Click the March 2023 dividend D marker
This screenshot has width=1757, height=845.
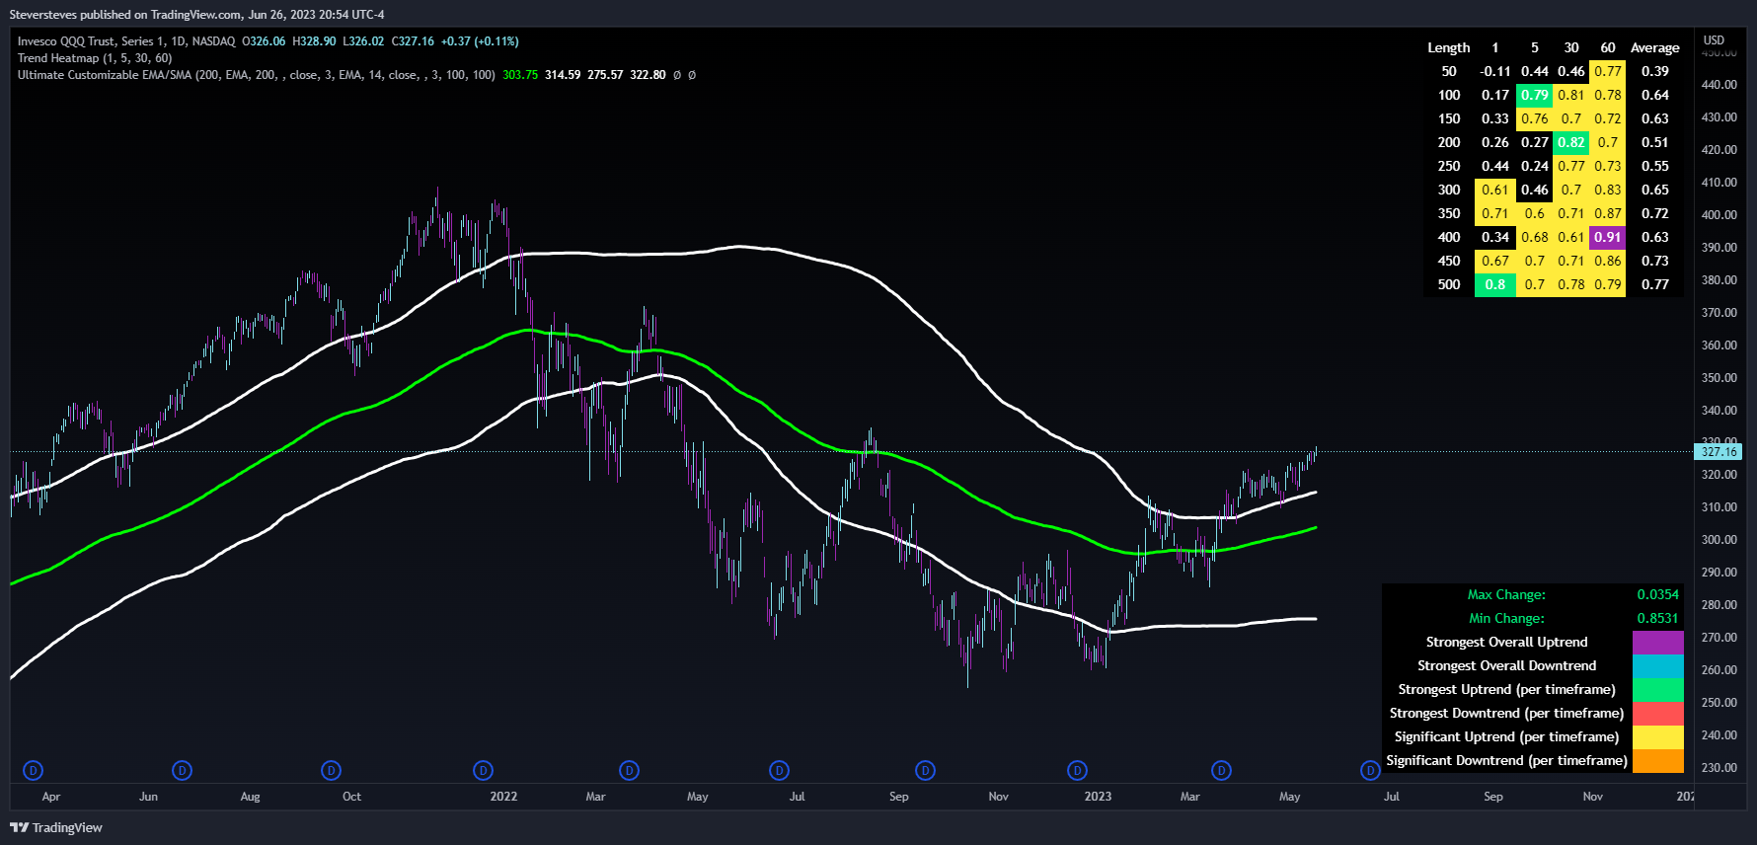[1221, 770]
